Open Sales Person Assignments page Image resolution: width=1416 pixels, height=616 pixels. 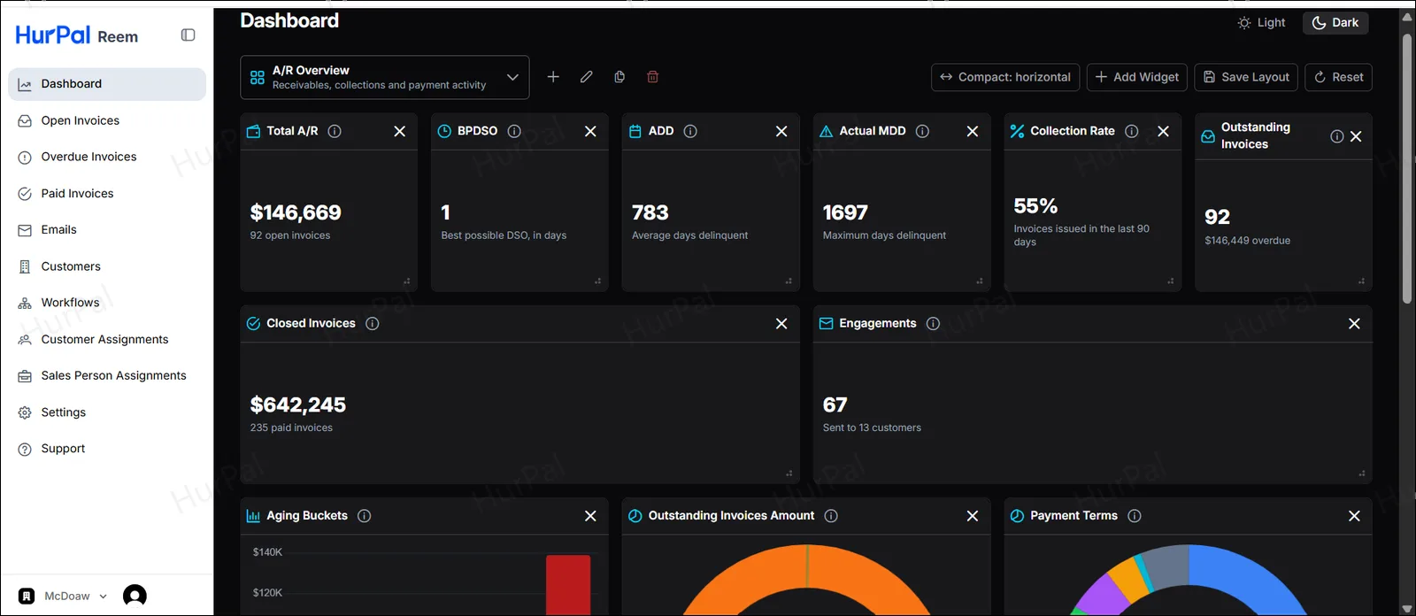[x=107, y=376]
